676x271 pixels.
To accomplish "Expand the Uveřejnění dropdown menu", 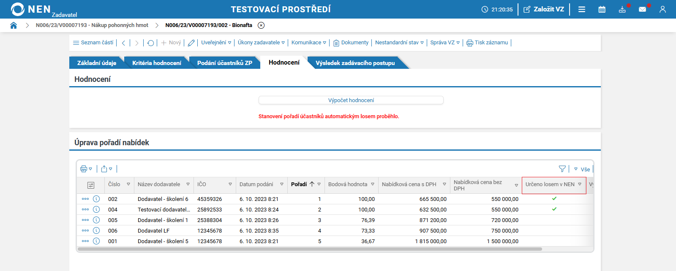I will (x=216, y=43).
